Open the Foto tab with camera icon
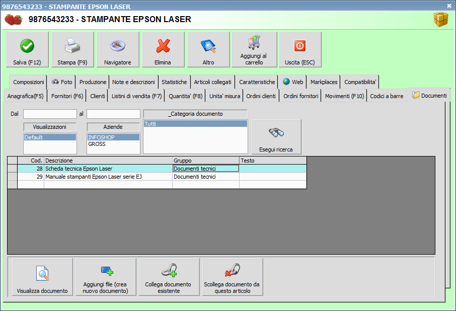The image size is (456, 311). click(61, 82)
